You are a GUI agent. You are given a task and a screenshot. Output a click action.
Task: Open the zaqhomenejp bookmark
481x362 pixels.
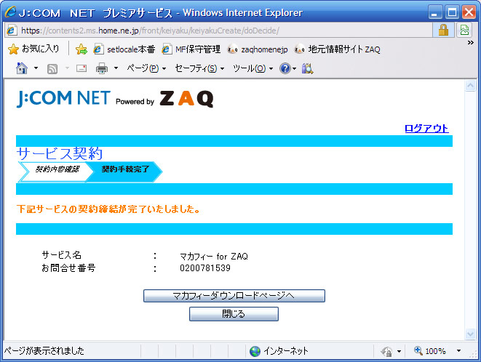(x=258, y=49)
